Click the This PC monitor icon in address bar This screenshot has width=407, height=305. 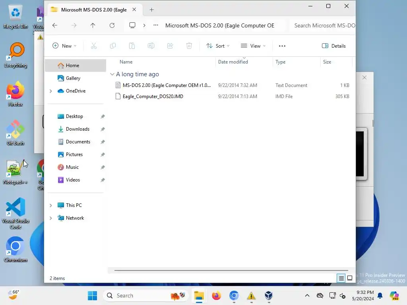132,25
